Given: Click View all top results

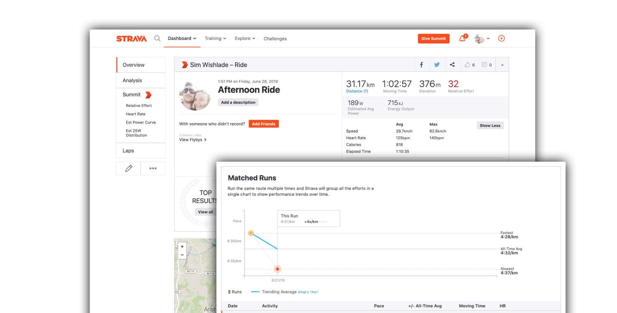Looking at the screenshot, I should click(206, 212).
